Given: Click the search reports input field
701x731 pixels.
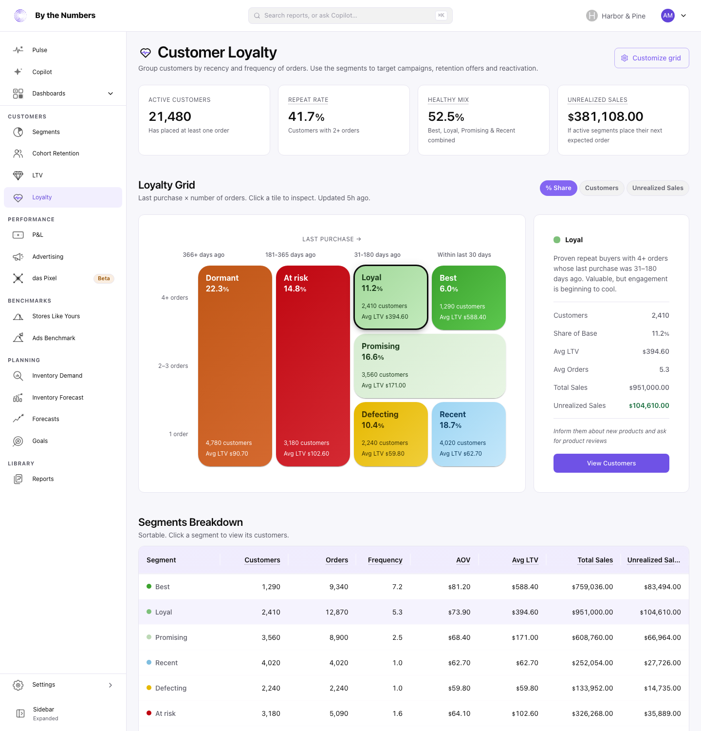Looking at the screenshot, I should pyautogui.click(x=350, y=16).
